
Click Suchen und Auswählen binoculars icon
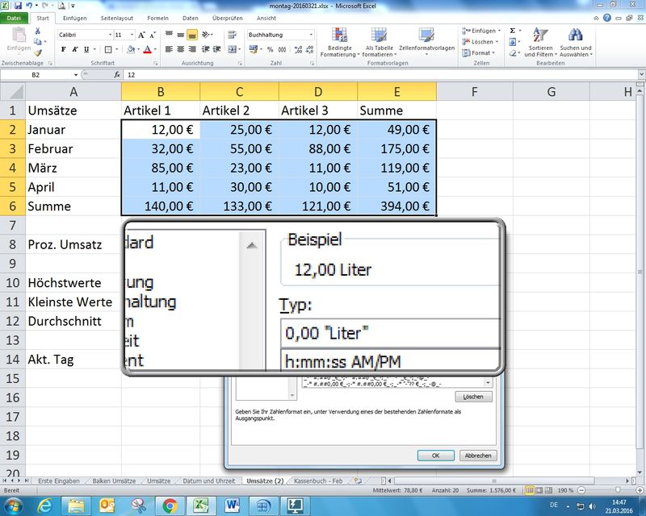coord(576,42)
